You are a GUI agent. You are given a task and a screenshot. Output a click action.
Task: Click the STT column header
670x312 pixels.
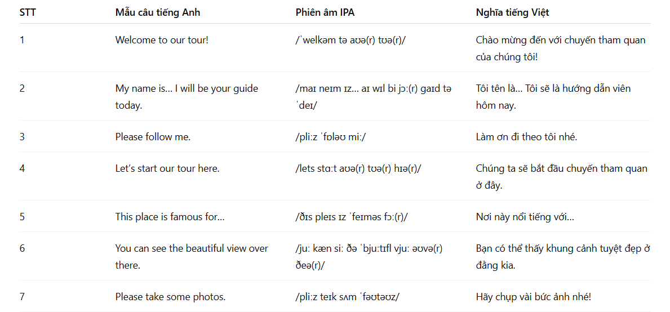28,13
